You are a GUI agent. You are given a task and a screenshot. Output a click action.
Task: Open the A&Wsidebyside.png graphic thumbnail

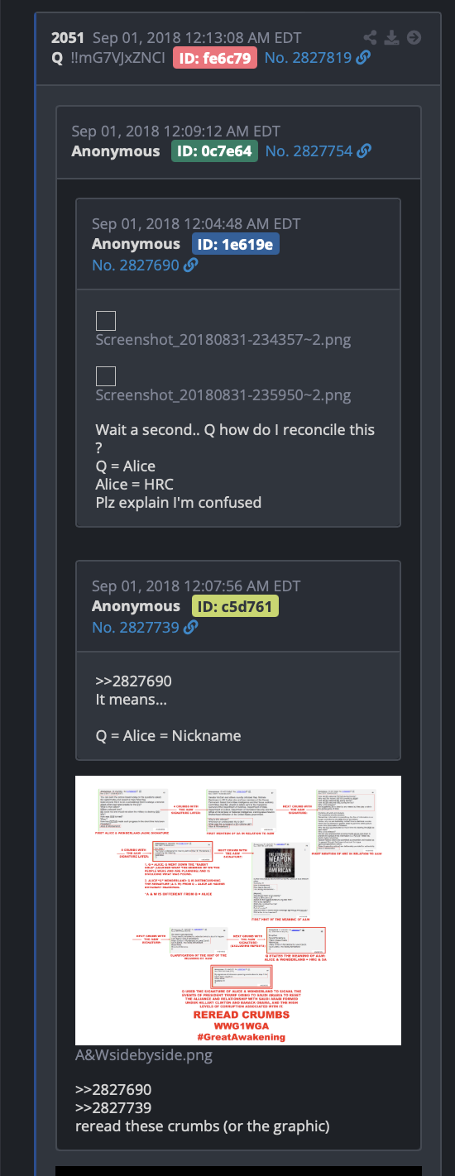[238, 911]
